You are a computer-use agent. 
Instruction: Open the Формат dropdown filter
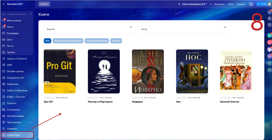(89, 29)
